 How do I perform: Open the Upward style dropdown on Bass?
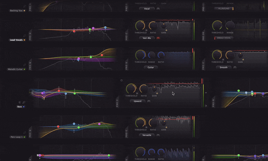(x=138, y=101)
